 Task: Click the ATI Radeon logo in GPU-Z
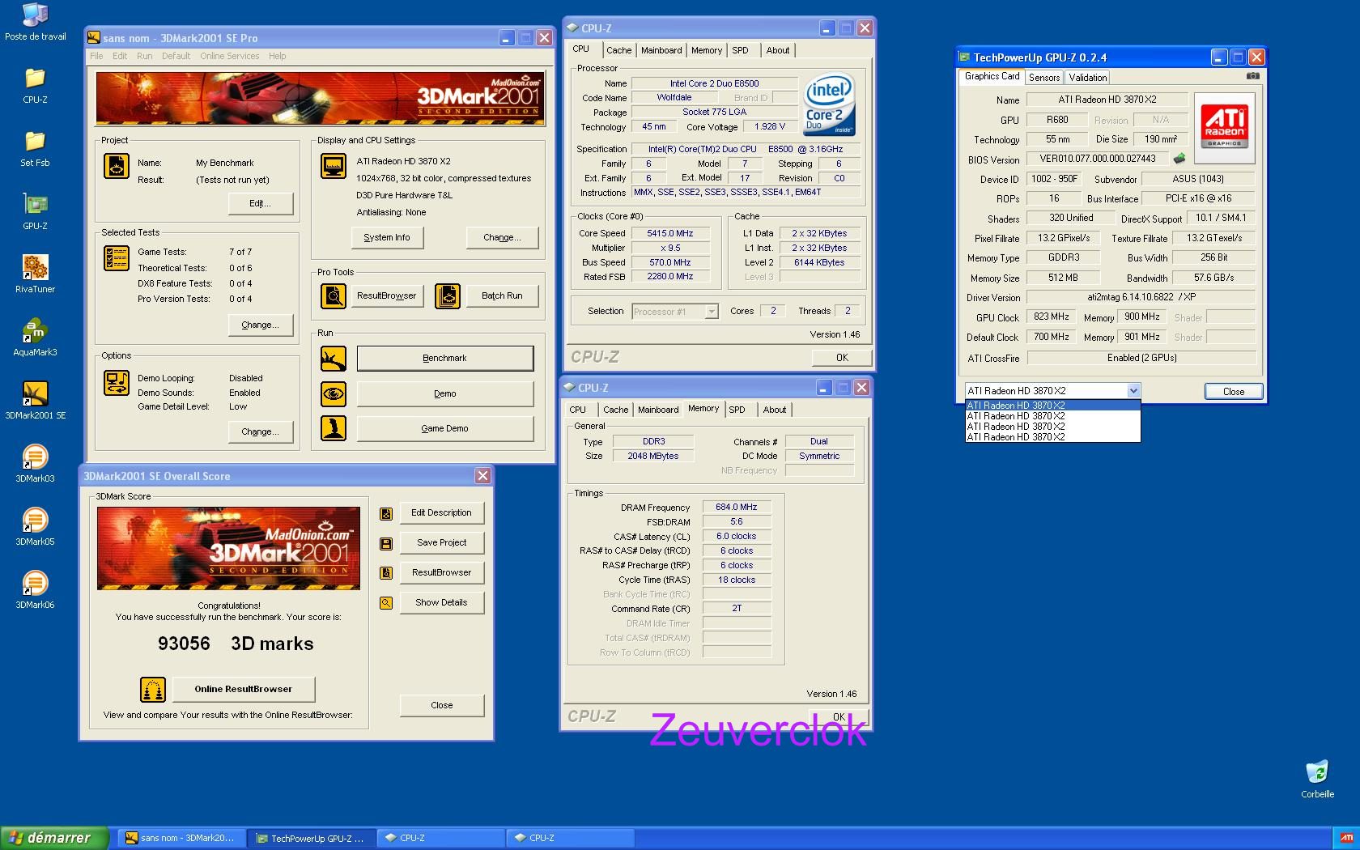point(1224,128)
